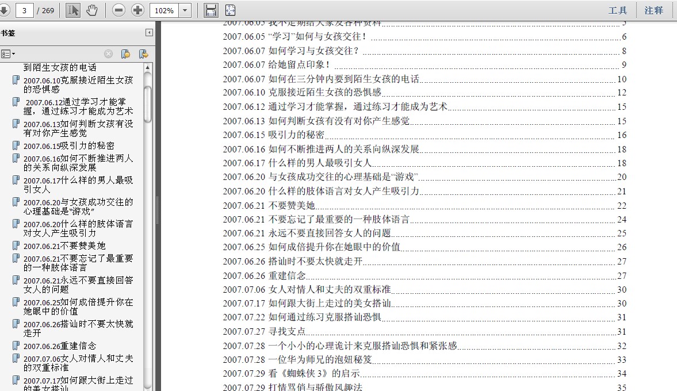The image size is (677, 391).
Task: Toggle fit one full page view
Action: pyautogui.click(x=230, y=10)
